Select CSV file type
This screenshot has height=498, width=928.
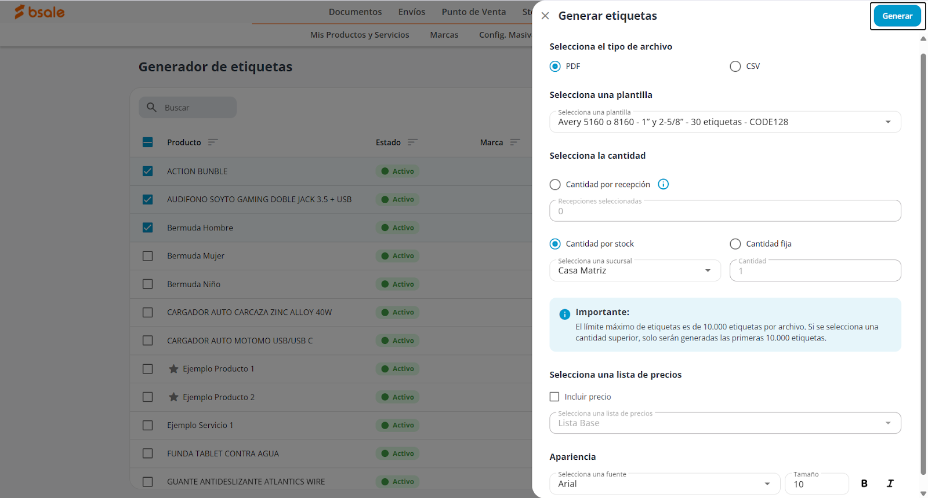[735, 66]
